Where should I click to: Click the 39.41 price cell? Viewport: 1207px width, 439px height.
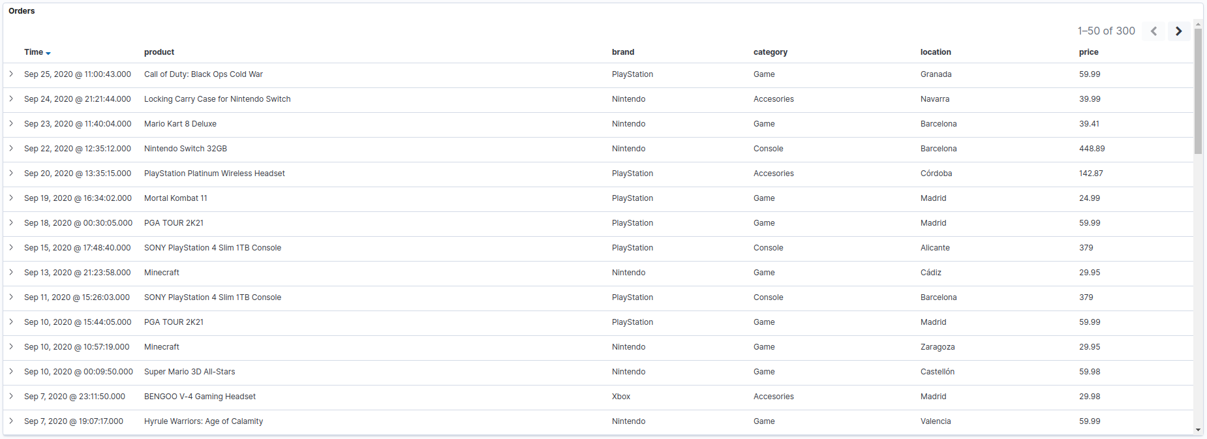(x=1089, y=124)
